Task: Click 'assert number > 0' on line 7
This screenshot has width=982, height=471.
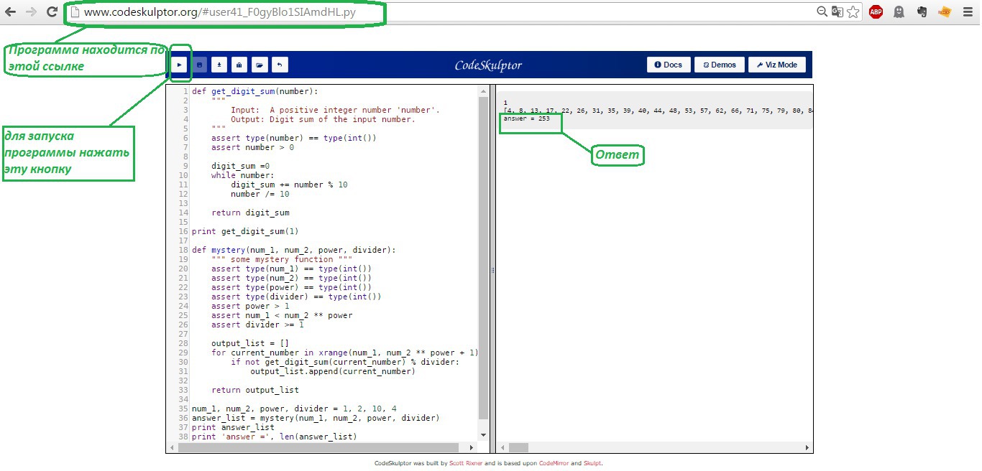Action: pyautogui.click(x=252, y=147)
